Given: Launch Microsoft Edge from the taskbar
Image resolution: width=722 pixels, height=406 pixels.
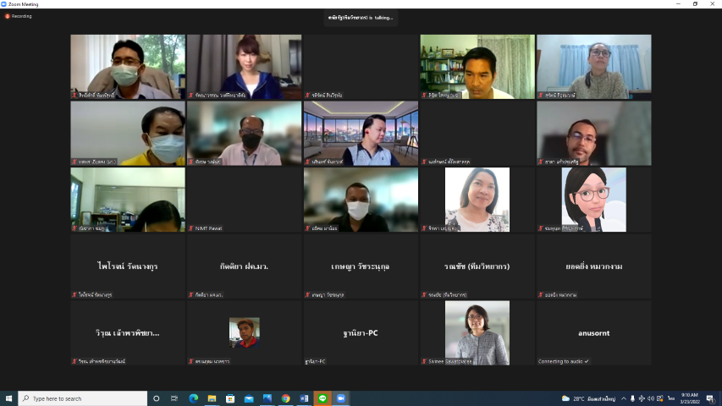Looking at the screenshot, I should pos(193,398).
